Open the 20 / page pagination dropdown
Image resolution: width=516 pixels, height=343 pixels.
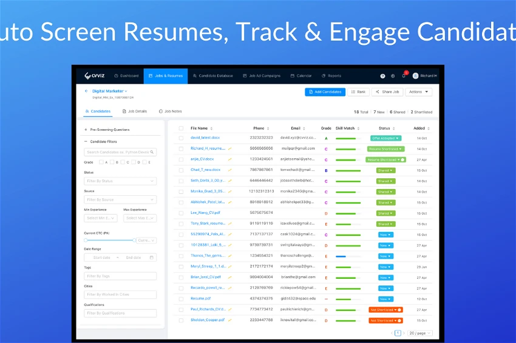click(x=419, y=333)
